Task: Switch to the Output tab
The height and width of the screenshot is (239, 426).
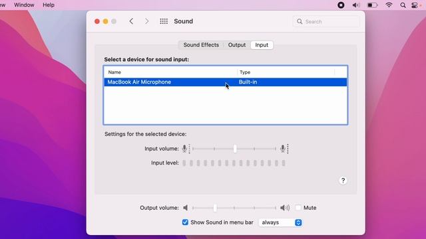Action: [237, 45]
